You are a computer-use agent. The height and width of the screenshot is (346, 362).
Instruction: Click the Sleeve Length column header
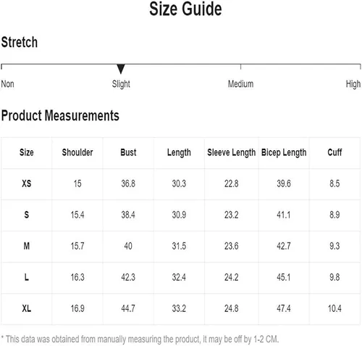[232, 153]
